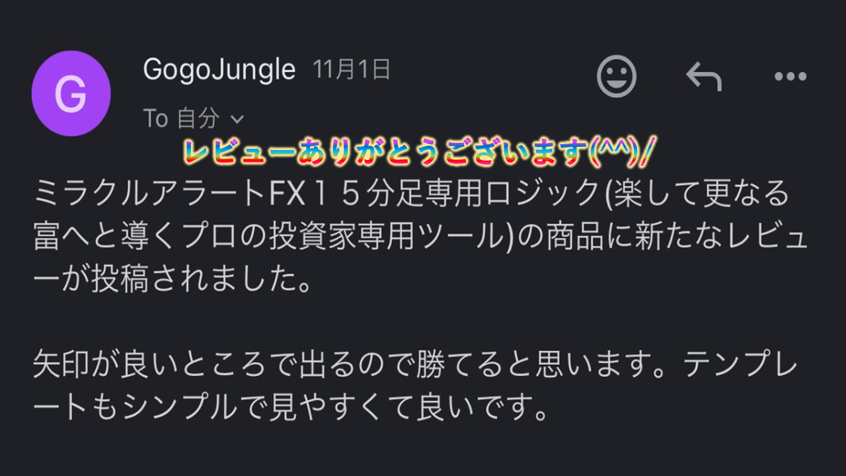846x476 pixels.
Task: Open the three-dot more options menu
Action: pyautogui.click(x=790, y=77)
